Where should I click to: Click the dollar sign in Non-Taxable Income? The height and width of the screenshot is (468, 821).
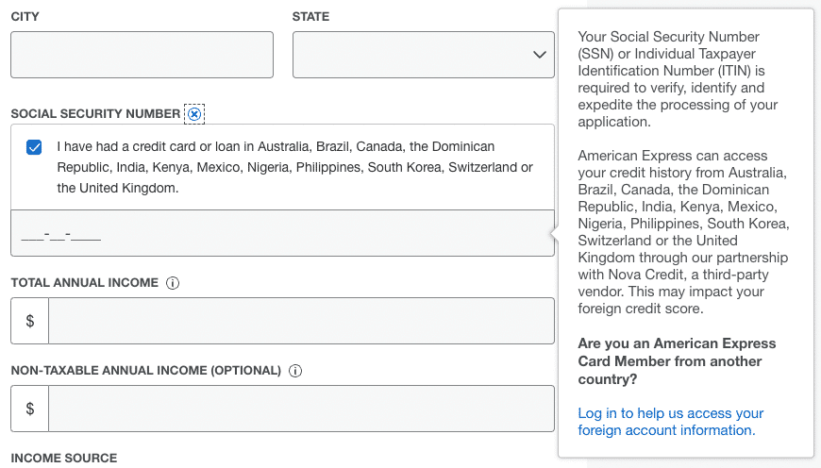(30, 409)
